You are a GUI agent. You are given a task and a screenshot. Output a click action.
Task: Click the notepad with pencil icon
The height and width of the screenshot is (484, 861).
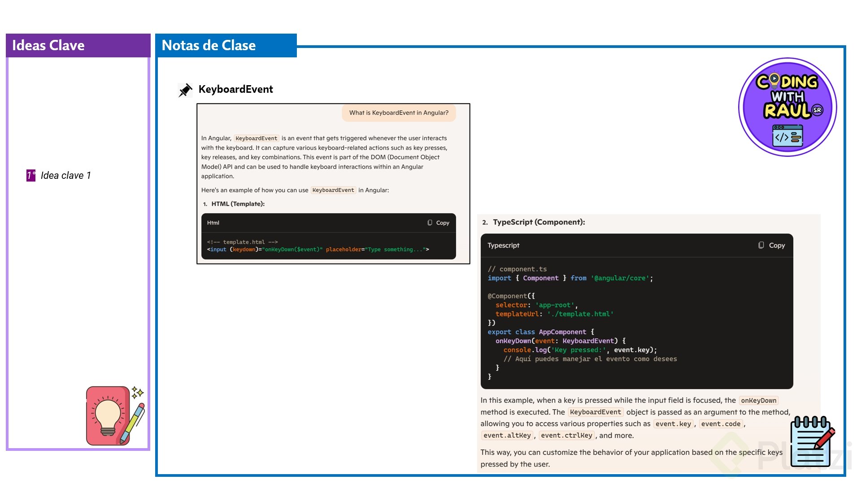click(812, 441)
